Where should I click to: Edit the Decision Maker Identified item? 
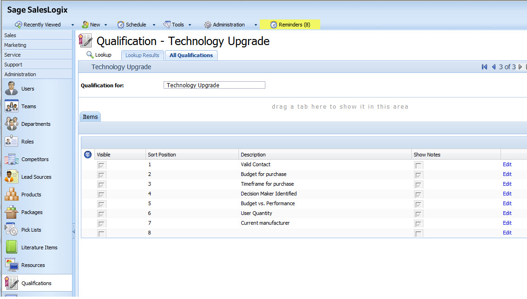(x=507, y=194)
